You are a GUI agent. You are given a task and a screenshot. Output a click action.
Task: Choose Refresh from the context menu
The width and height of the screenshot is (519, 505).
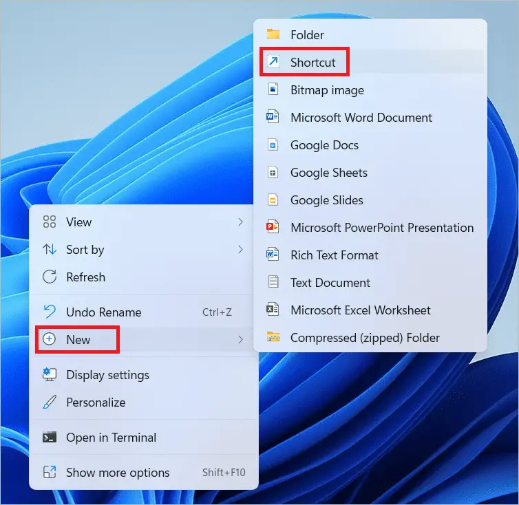point(144,277)
